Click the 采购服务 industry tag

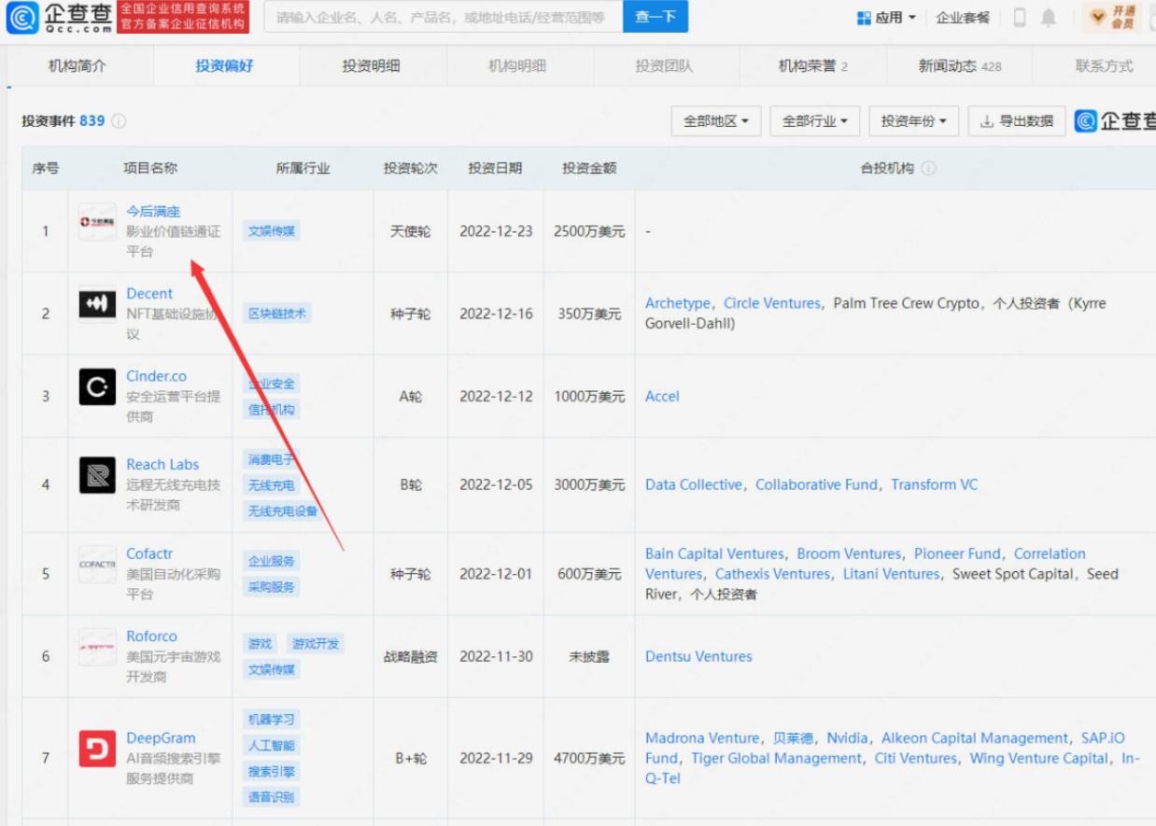tap(272, 587)
